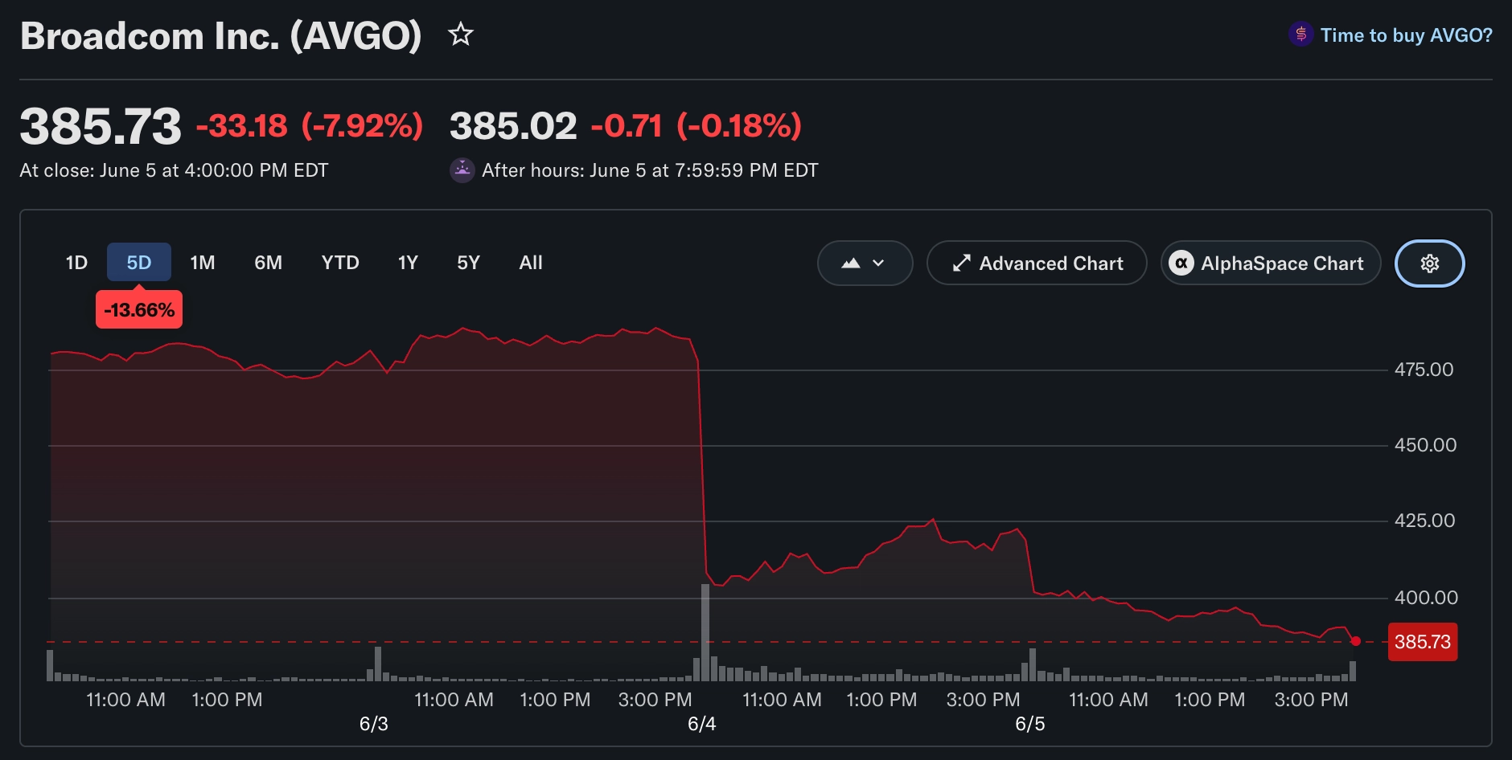Click the after-hours moon icon
1512x760 pixels.
(462, 170)
